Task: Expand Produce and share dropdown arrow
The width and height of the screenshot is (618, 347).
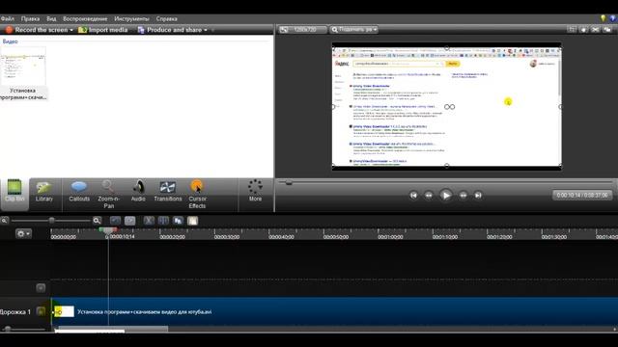Action: [206, 30]
